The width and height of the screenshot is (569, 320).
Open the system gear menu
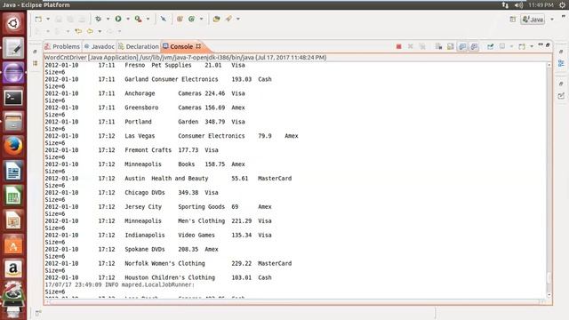pyautogui.click(x=563, y=5)
